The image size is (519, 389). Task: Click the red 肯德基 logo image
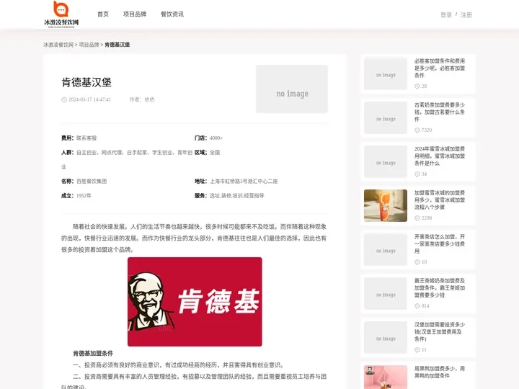[195, 302]
